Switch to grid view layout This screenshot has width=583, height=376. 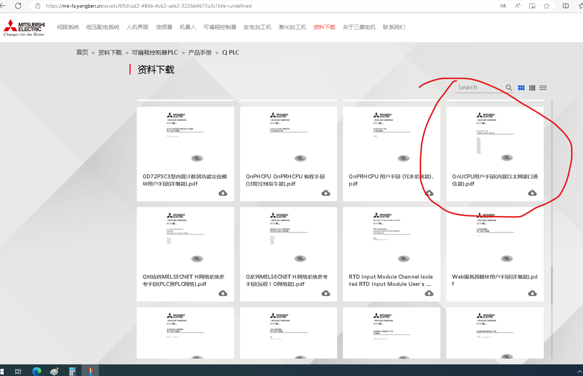521,88
